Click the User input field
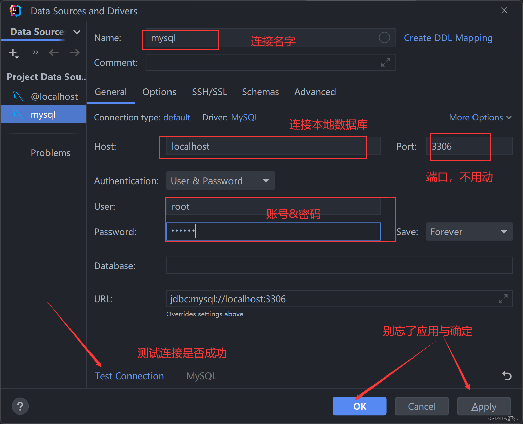The width and height of the screenshot is (523, 424). click(273, 206)
